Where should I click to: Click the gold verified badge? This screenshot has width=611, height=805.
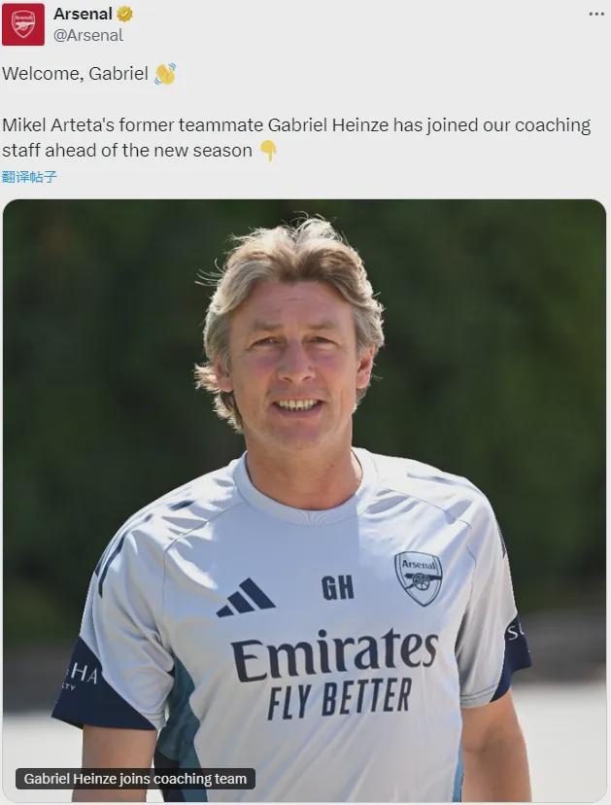[124, 15]
